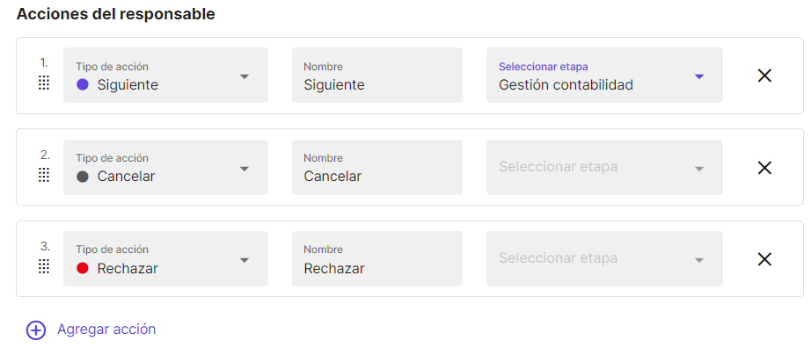This screenshot has width=811, height=348.
Task: Click the Agregar acción link
Action: click(106, 330)
